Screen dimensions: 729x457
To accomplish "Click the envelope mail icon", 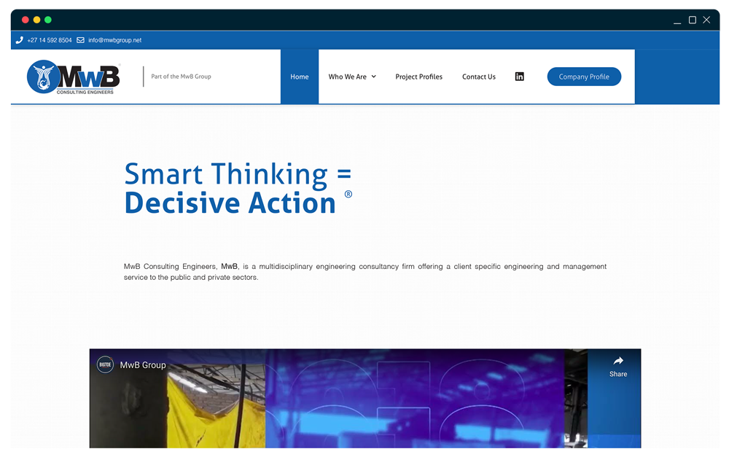I will (80, 40).
